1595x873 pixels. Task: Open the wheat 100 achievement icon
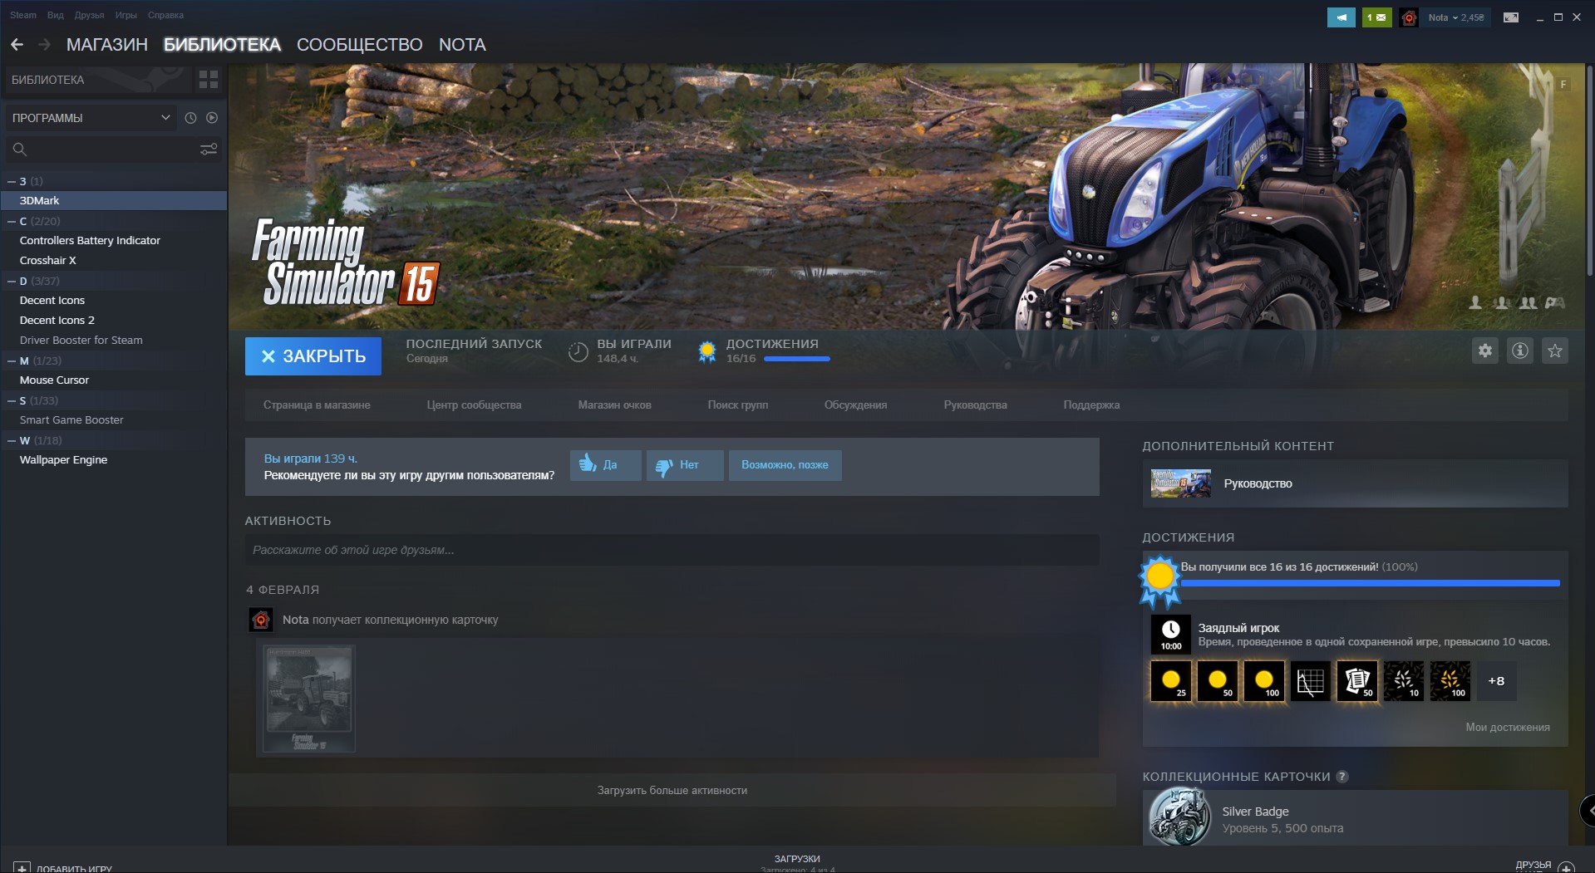click(1450, 681)
